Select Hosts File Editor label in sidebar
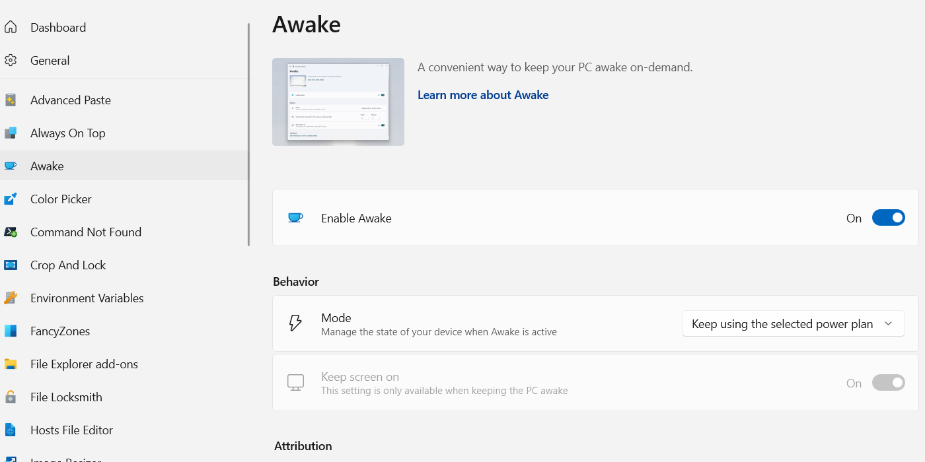 (72, 430)
